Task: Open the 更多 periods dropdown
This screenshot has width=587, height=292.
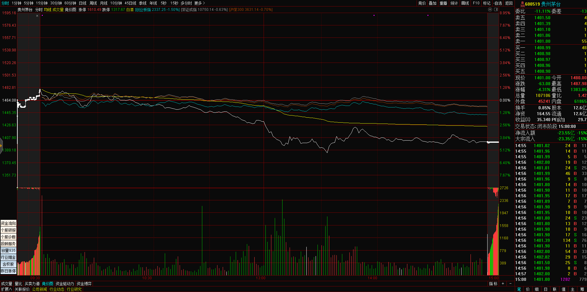Action: coord(199,3)
